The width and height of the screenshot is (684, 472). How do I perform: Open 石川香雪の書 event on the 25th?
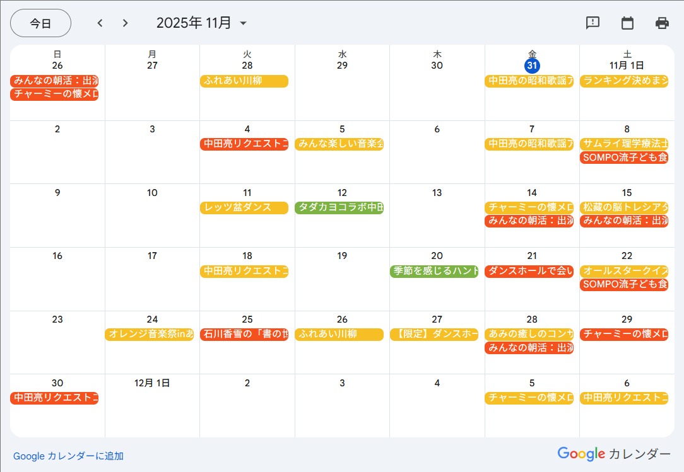tap(244, 335)
